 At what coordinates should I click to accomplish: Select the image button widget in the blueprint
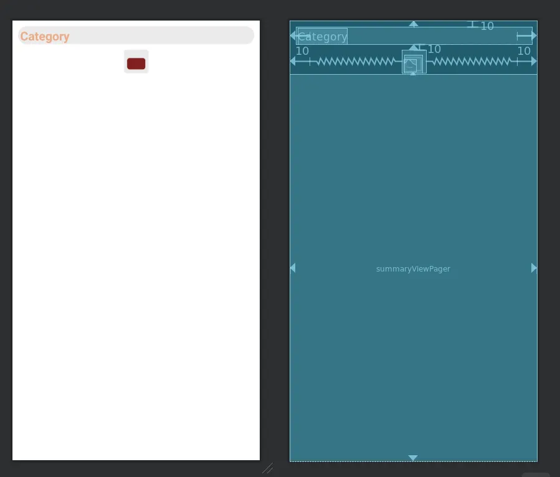414,62
